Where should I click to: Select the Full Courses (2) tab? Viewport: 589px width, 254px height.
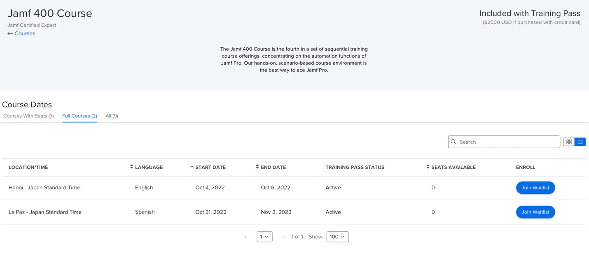tap(79, 116)
